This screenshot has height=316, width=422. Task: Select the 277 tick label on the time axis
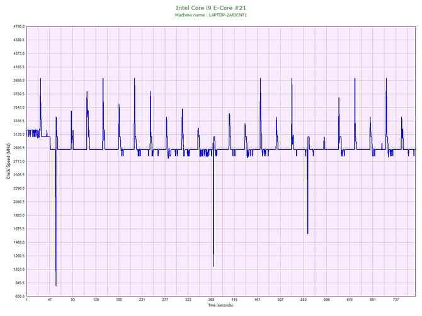pyautogui.click(x=165, y=300)
